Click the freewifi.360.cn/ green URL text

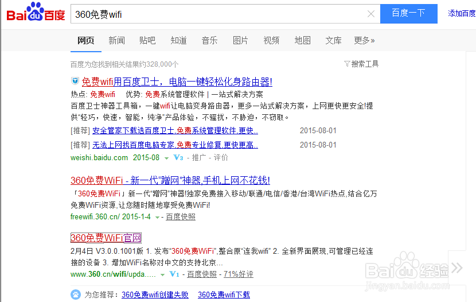(95, 216)
